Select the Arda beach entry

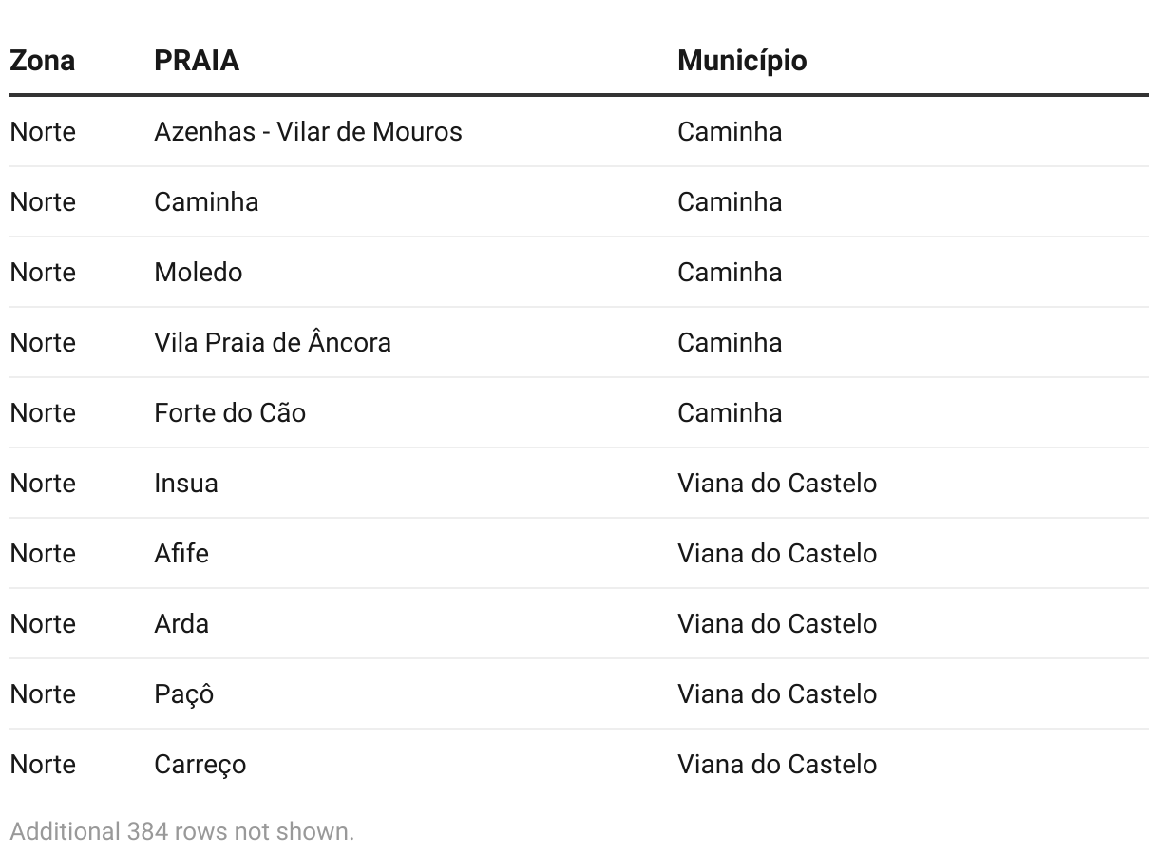[x=181, y=623]
